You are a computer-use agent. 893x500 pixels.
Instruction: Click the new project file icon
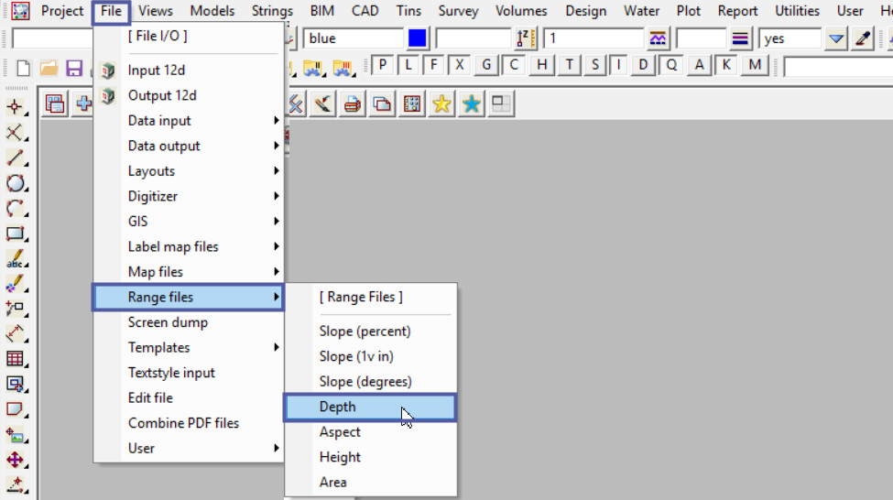23,69
